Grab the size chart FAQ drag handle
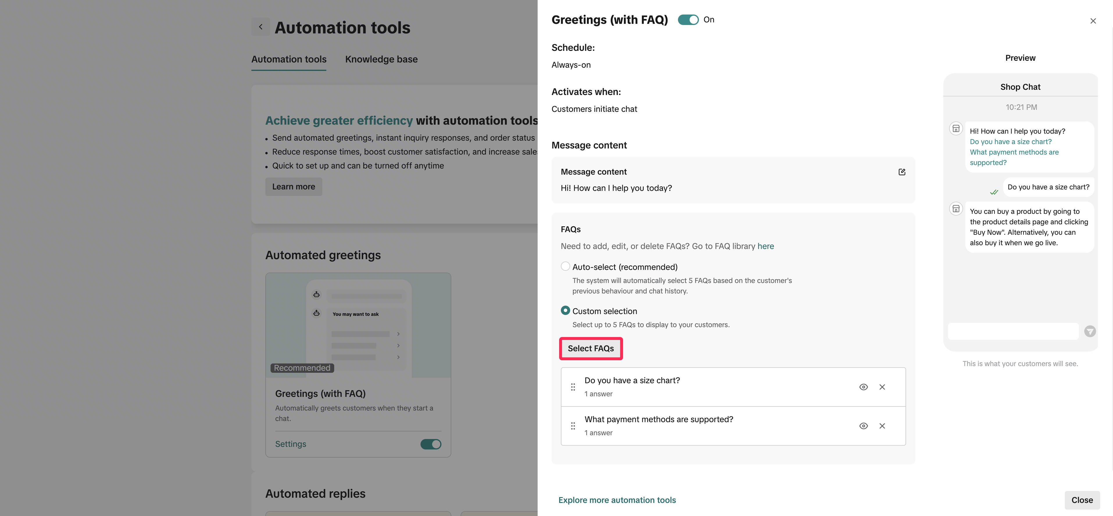Image resolution: width=1113 pixels, height=516 pixels. (573, 387)
